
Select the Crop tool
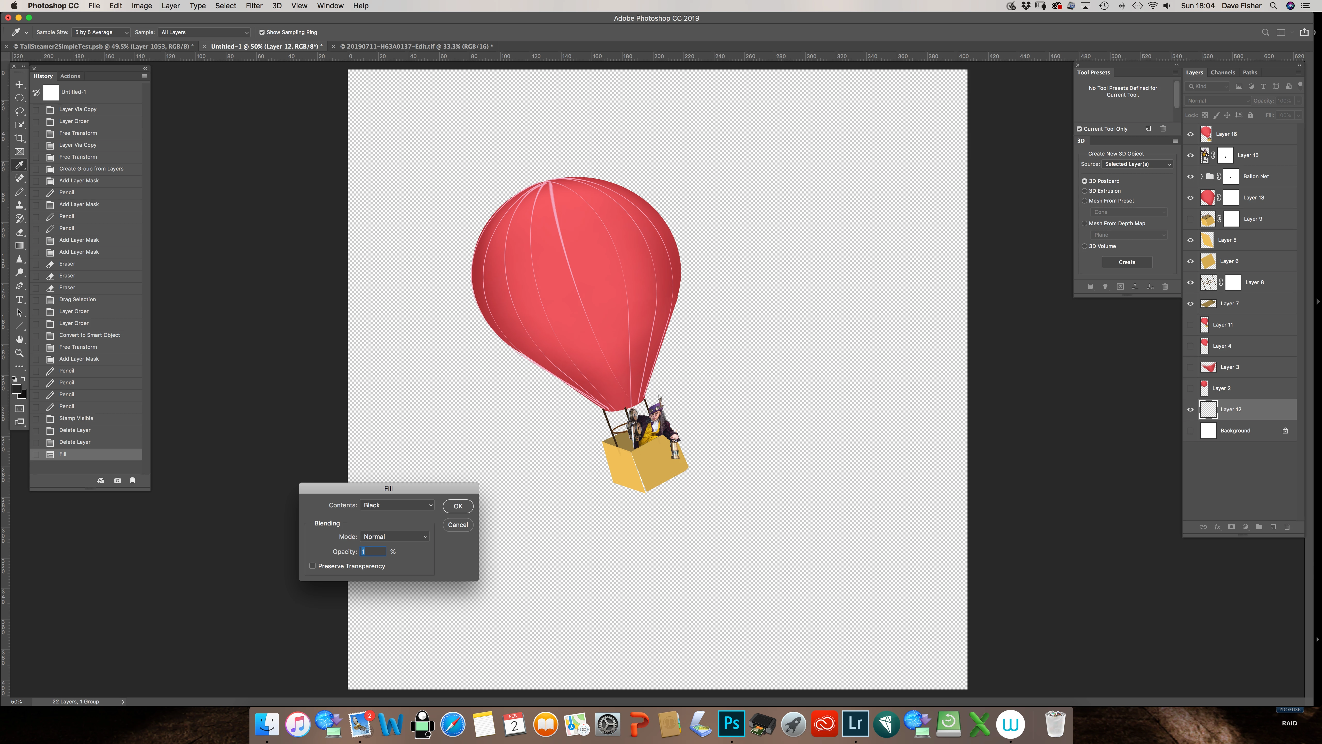(20, 138)
